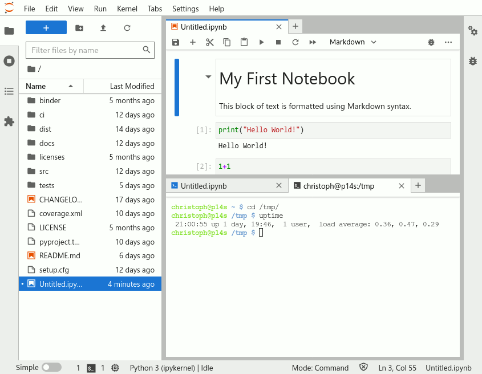Screen dimensions: 482x374
Task: Click the 1+1 code cell
Action: (x=333, y=166)
